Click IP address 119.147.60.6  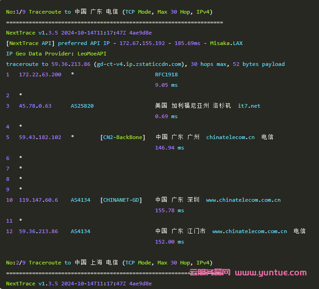coord(38,200)
